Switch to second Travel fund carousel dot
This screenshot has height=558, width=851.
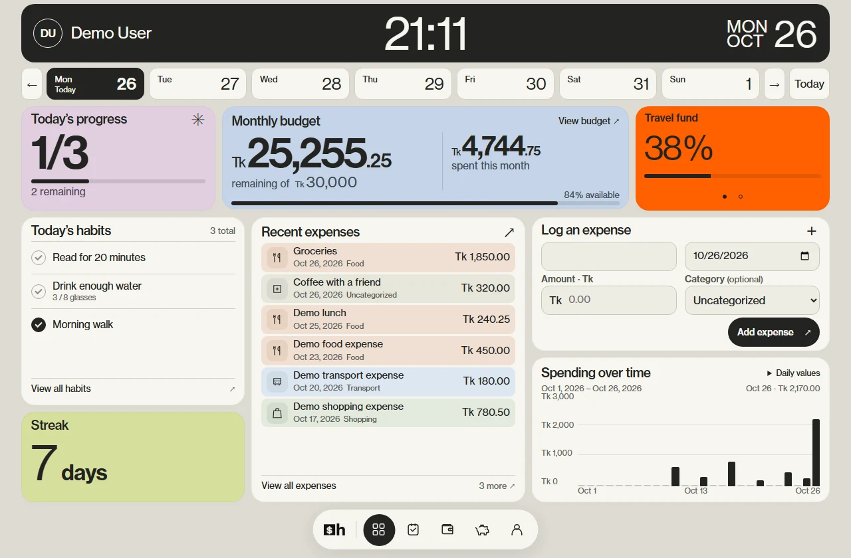[741, 197]
